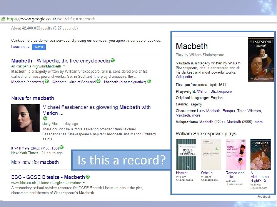Click the green checkmark after Macbeth, King of Scotland
Screen dimensions: 277x207
[98, 81]
